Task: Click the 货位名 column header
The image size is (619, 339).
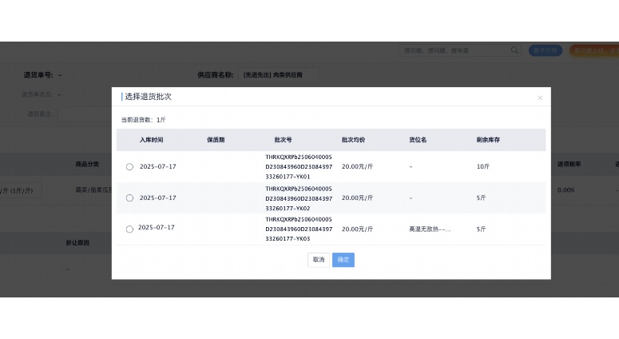Action: pyautogui.click(x=418, y=140)
